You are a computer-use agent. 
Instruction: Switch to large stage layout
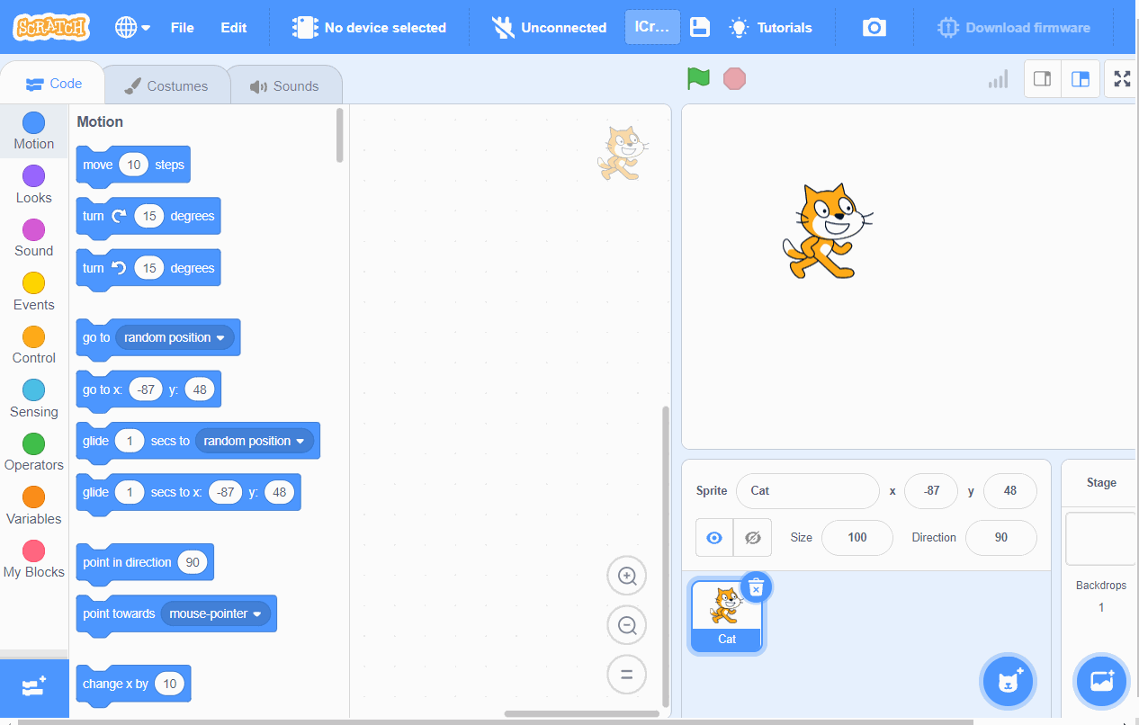coord(1081,79)
